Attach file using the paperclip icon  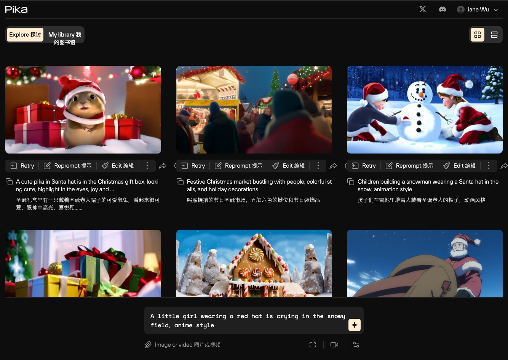click(148, 345)
